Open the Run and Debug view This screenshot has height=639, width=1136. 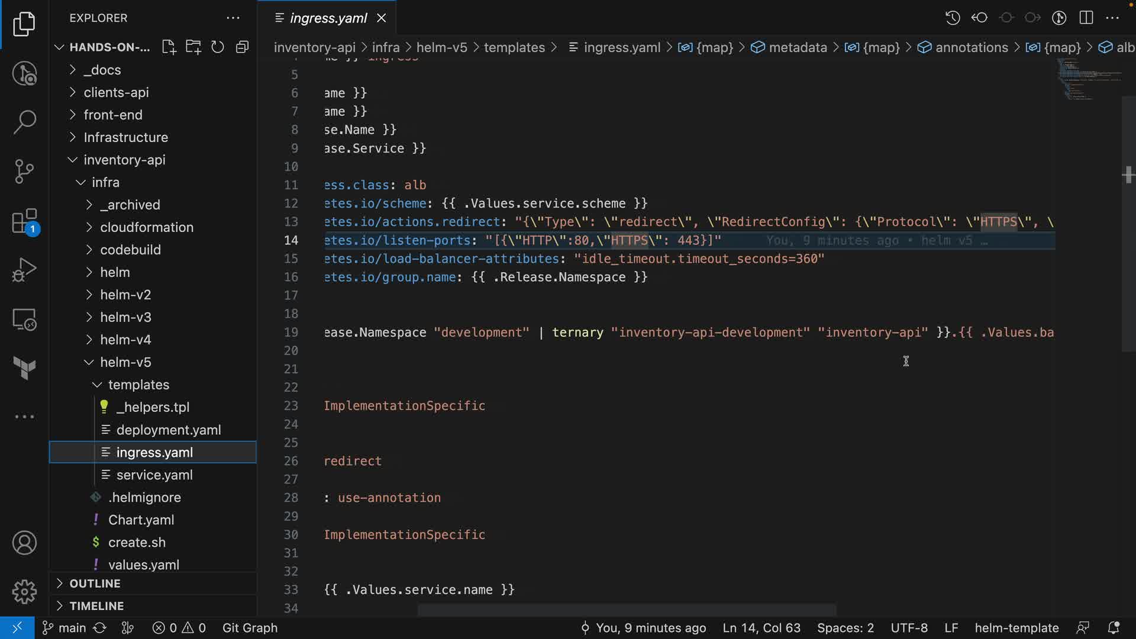tap(24, 270)
